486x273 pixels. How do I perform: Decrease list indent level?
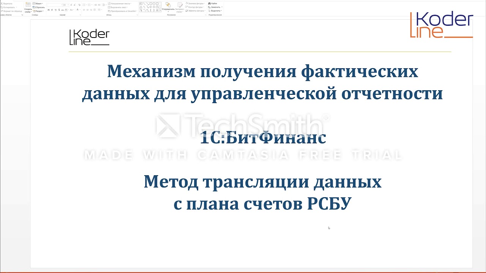pyautogui.click(x=96, y=5)
